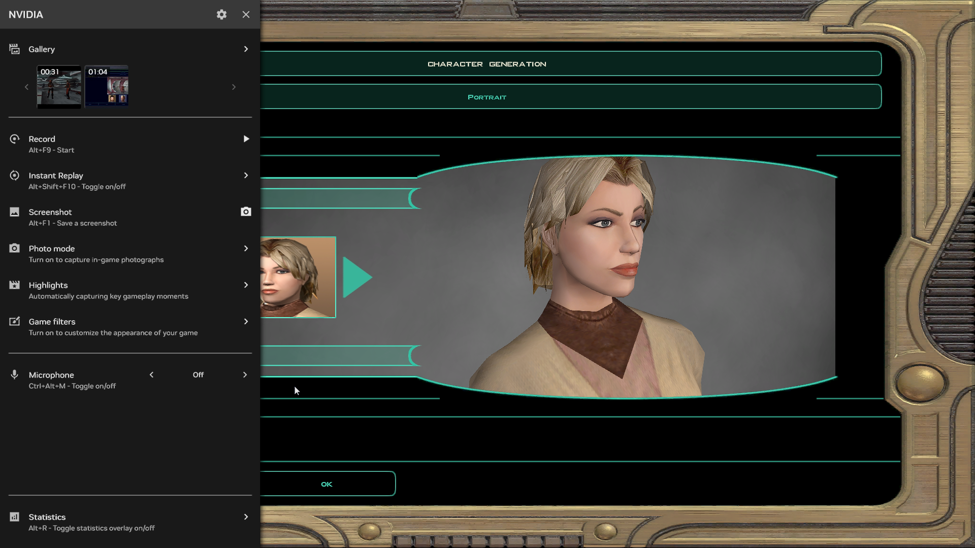This screenshot has height=548, width=975.
Task: Switch microphone mode with right arrow
Action: [245, 374]
